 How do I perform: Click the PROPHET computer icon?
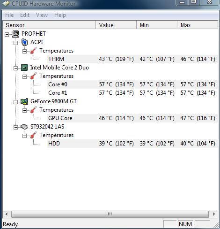point(16,34)
